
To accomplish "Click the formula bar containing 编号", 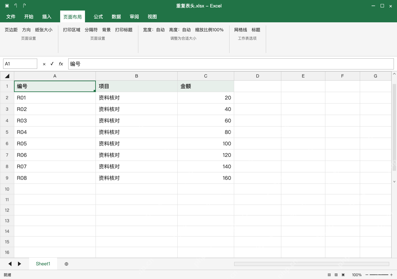I will [231, 64].
